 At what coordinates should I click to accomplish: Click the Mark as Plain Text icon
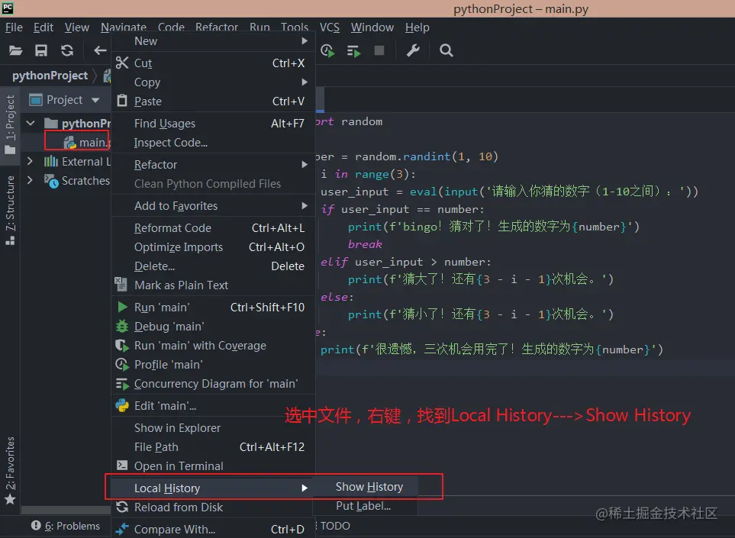(x=121, y=285)
